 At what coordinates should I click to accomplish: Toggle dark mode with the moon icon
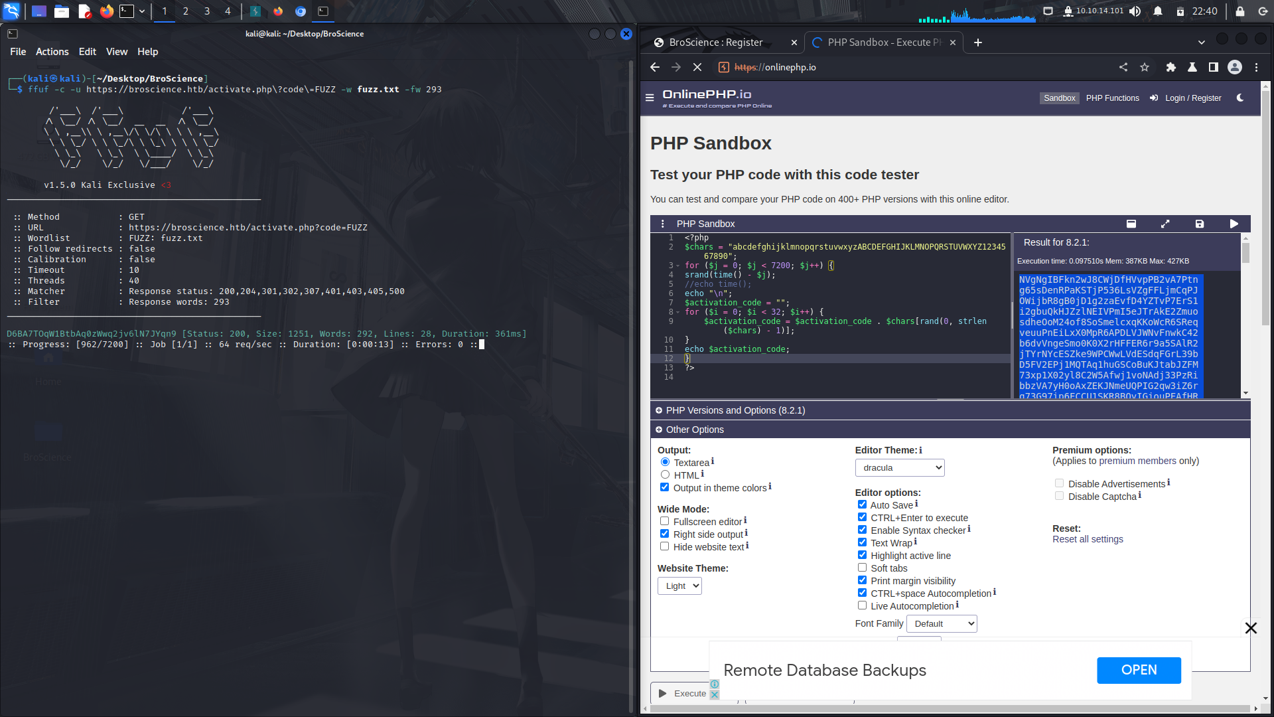pos(1239,98)
